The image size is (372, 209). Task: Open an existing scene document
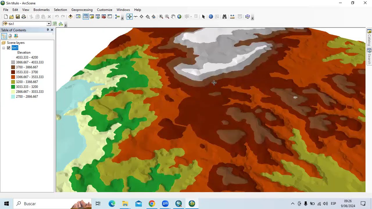tap(12, 17)
